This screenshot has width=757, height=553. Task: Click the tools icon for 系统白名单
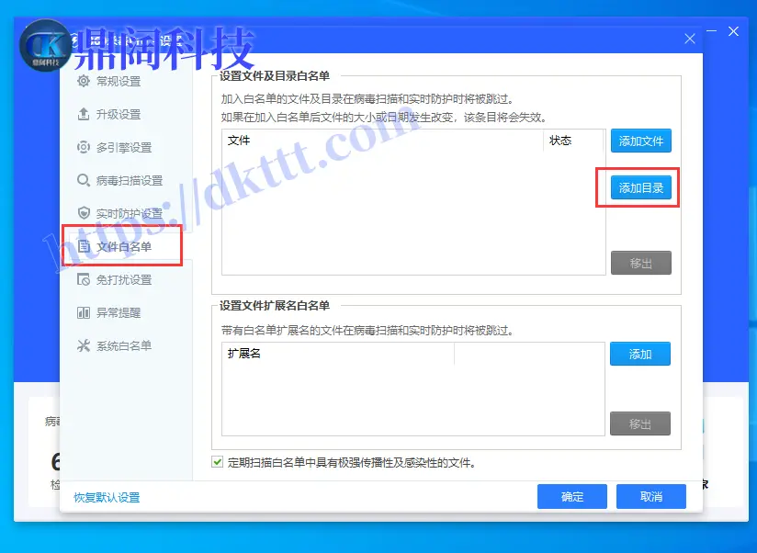[85, 345]
